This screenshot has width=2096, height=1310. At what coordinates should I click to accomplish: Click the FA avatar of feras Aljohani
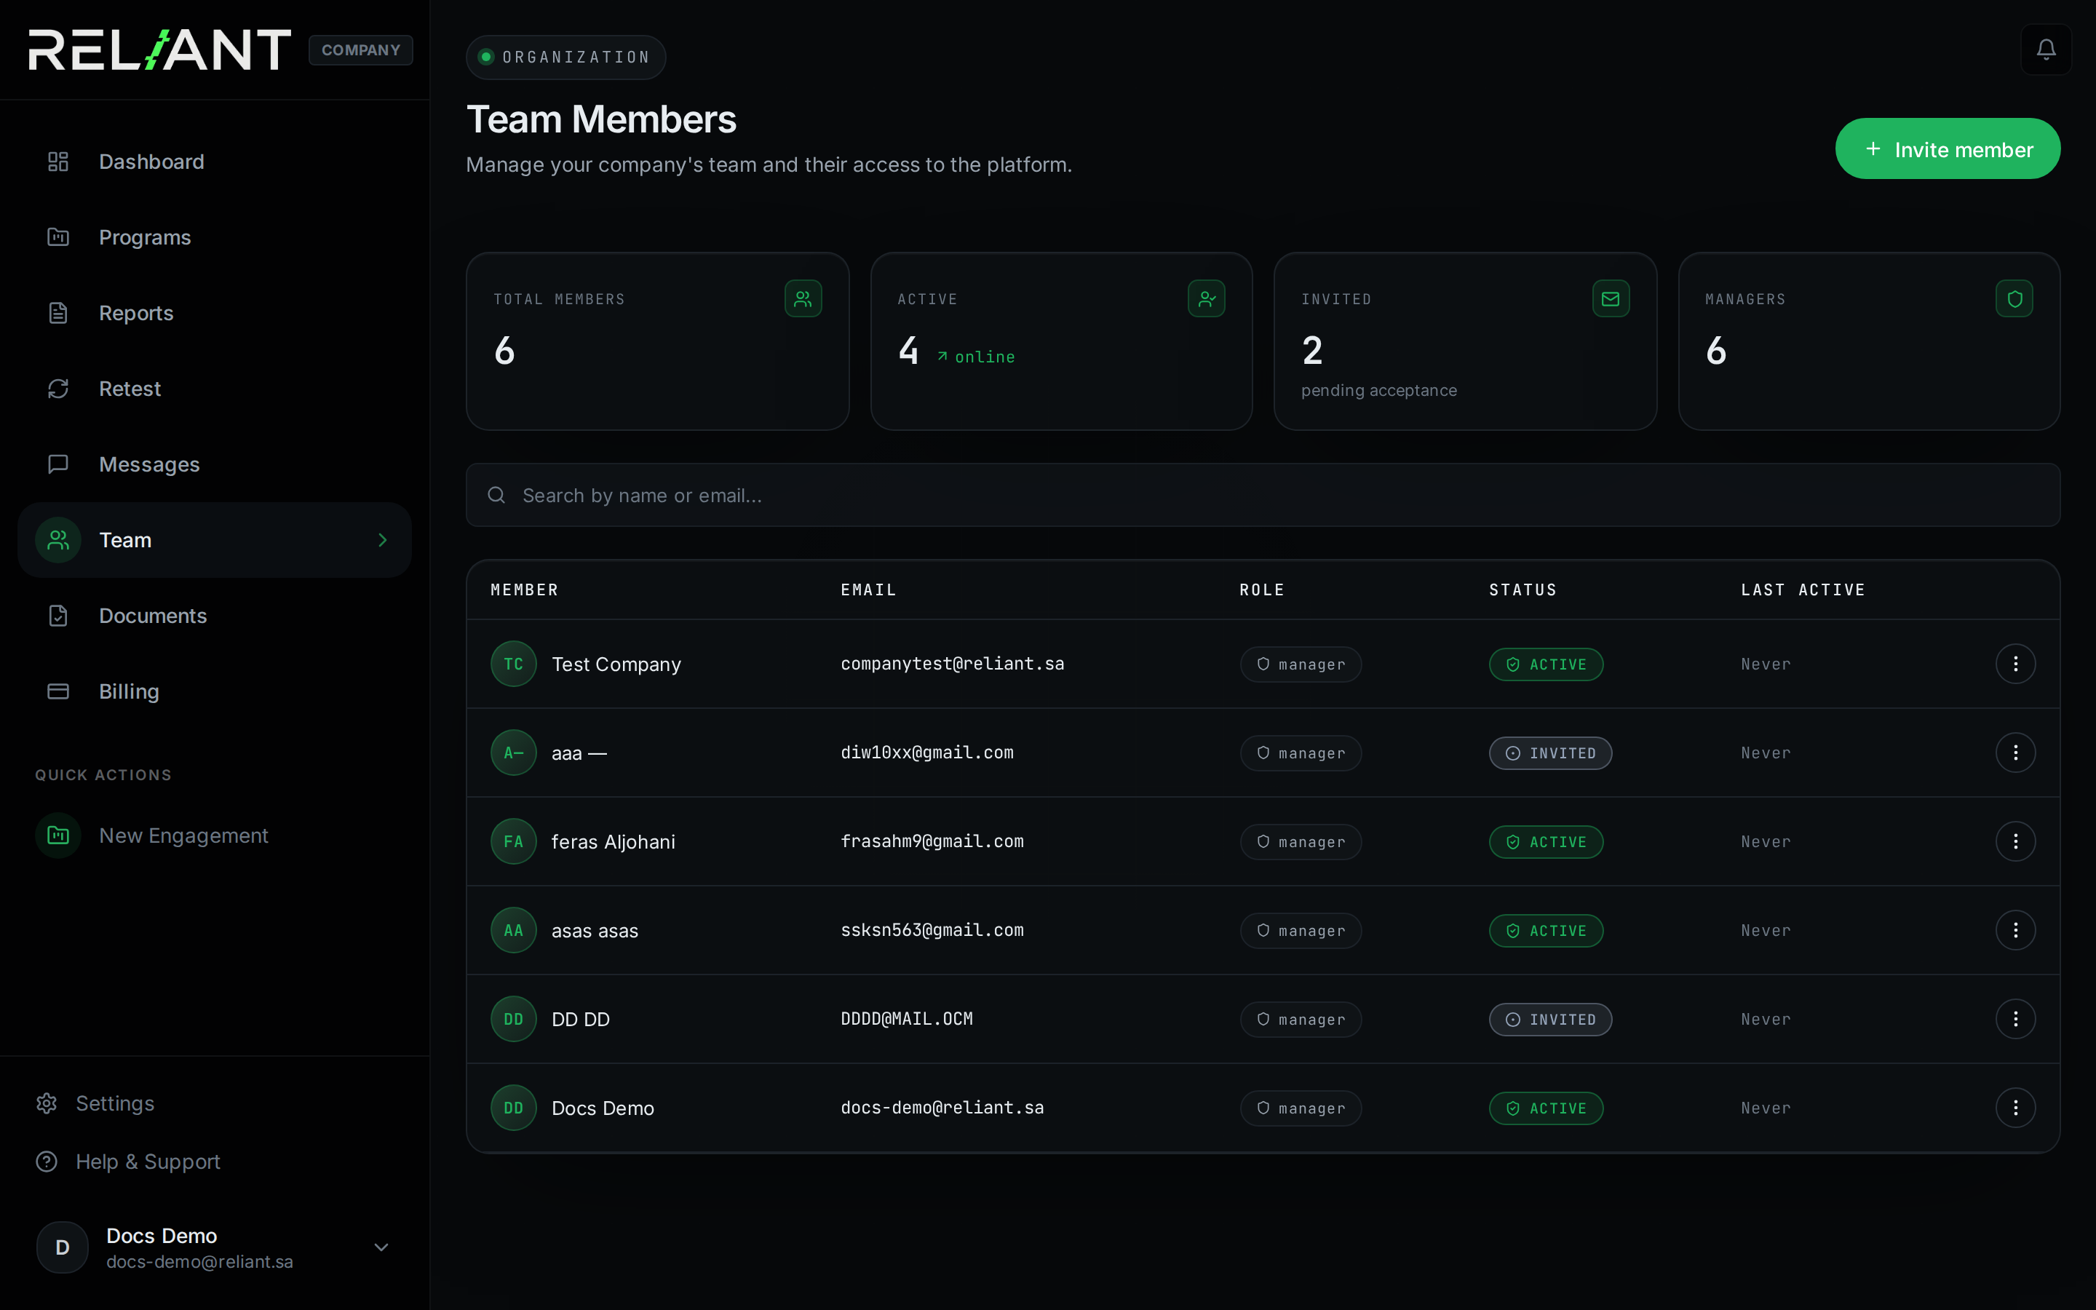tap(514, 841)
